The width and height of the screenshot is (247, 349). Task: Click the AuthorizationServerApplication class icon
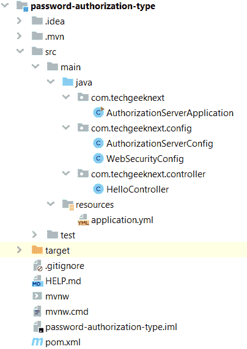coord(98,112)
